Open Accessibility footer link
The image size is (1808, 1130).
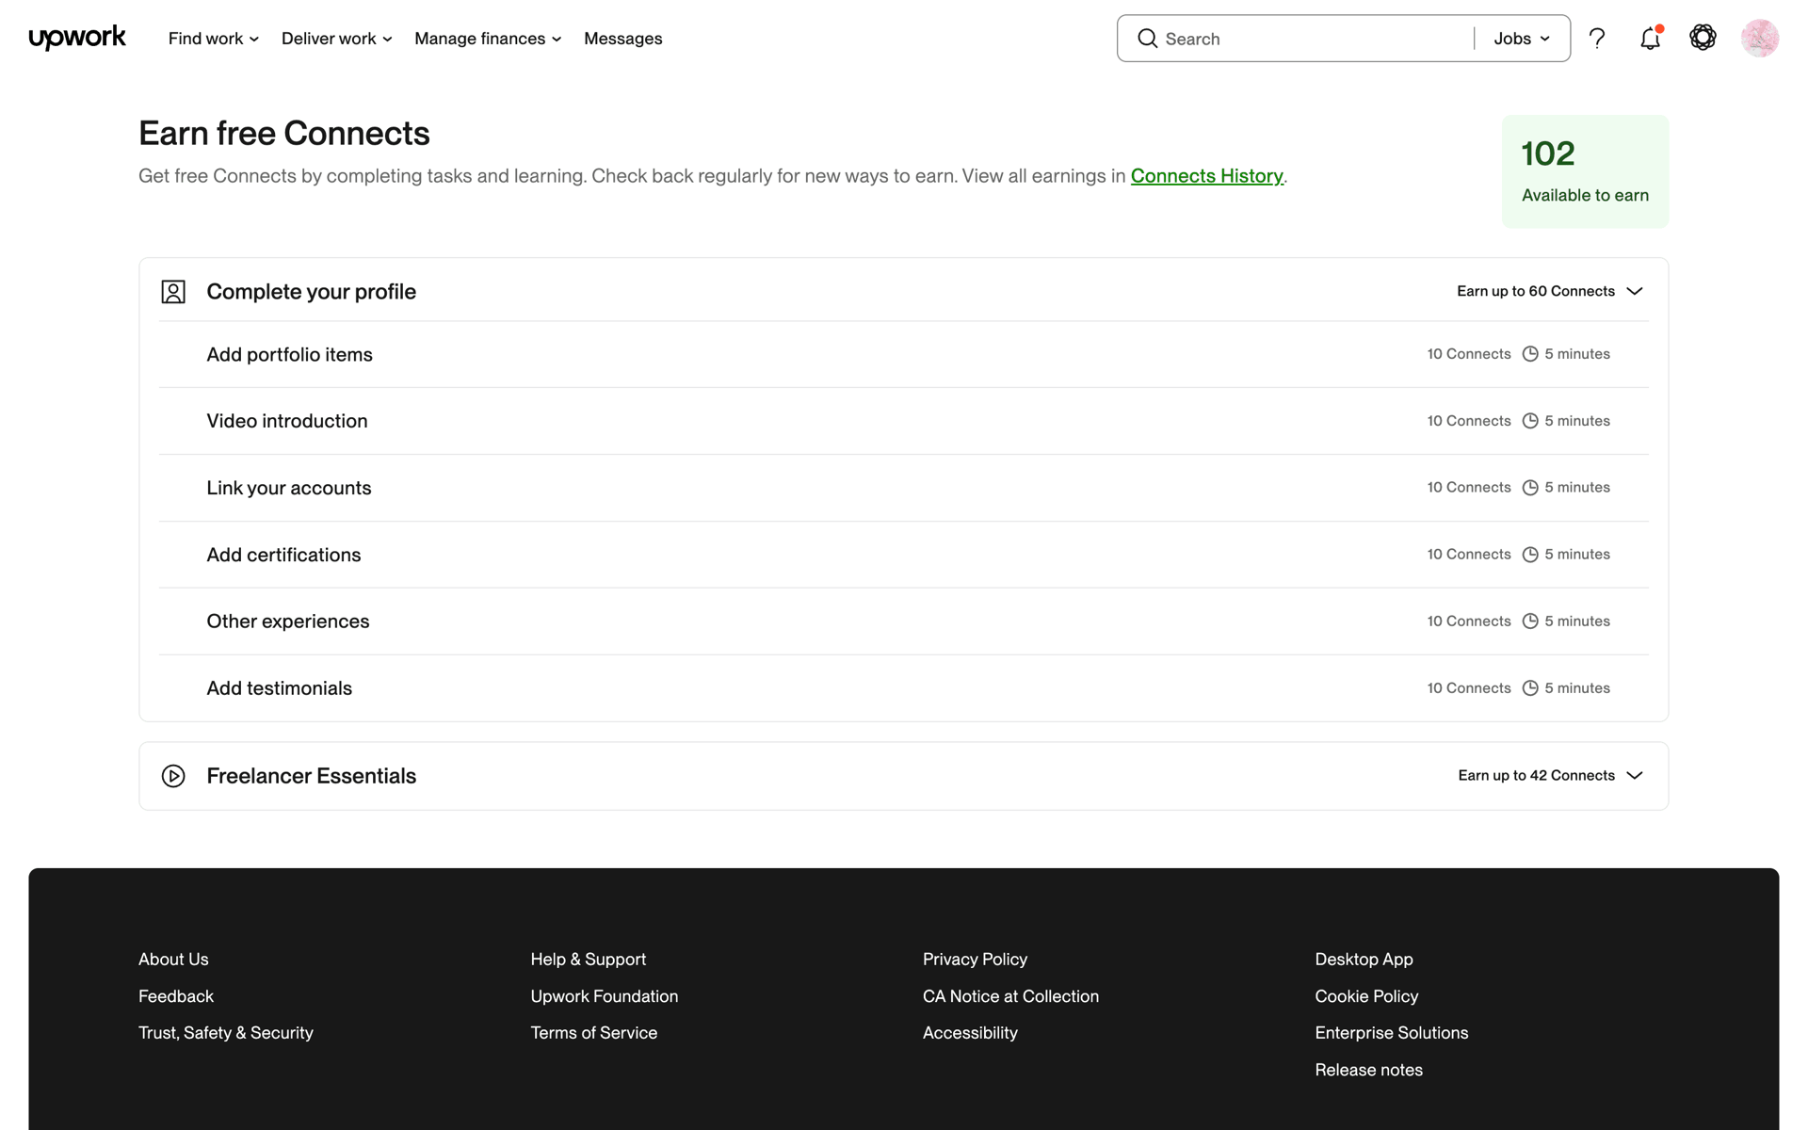(x=970, y=1032)
